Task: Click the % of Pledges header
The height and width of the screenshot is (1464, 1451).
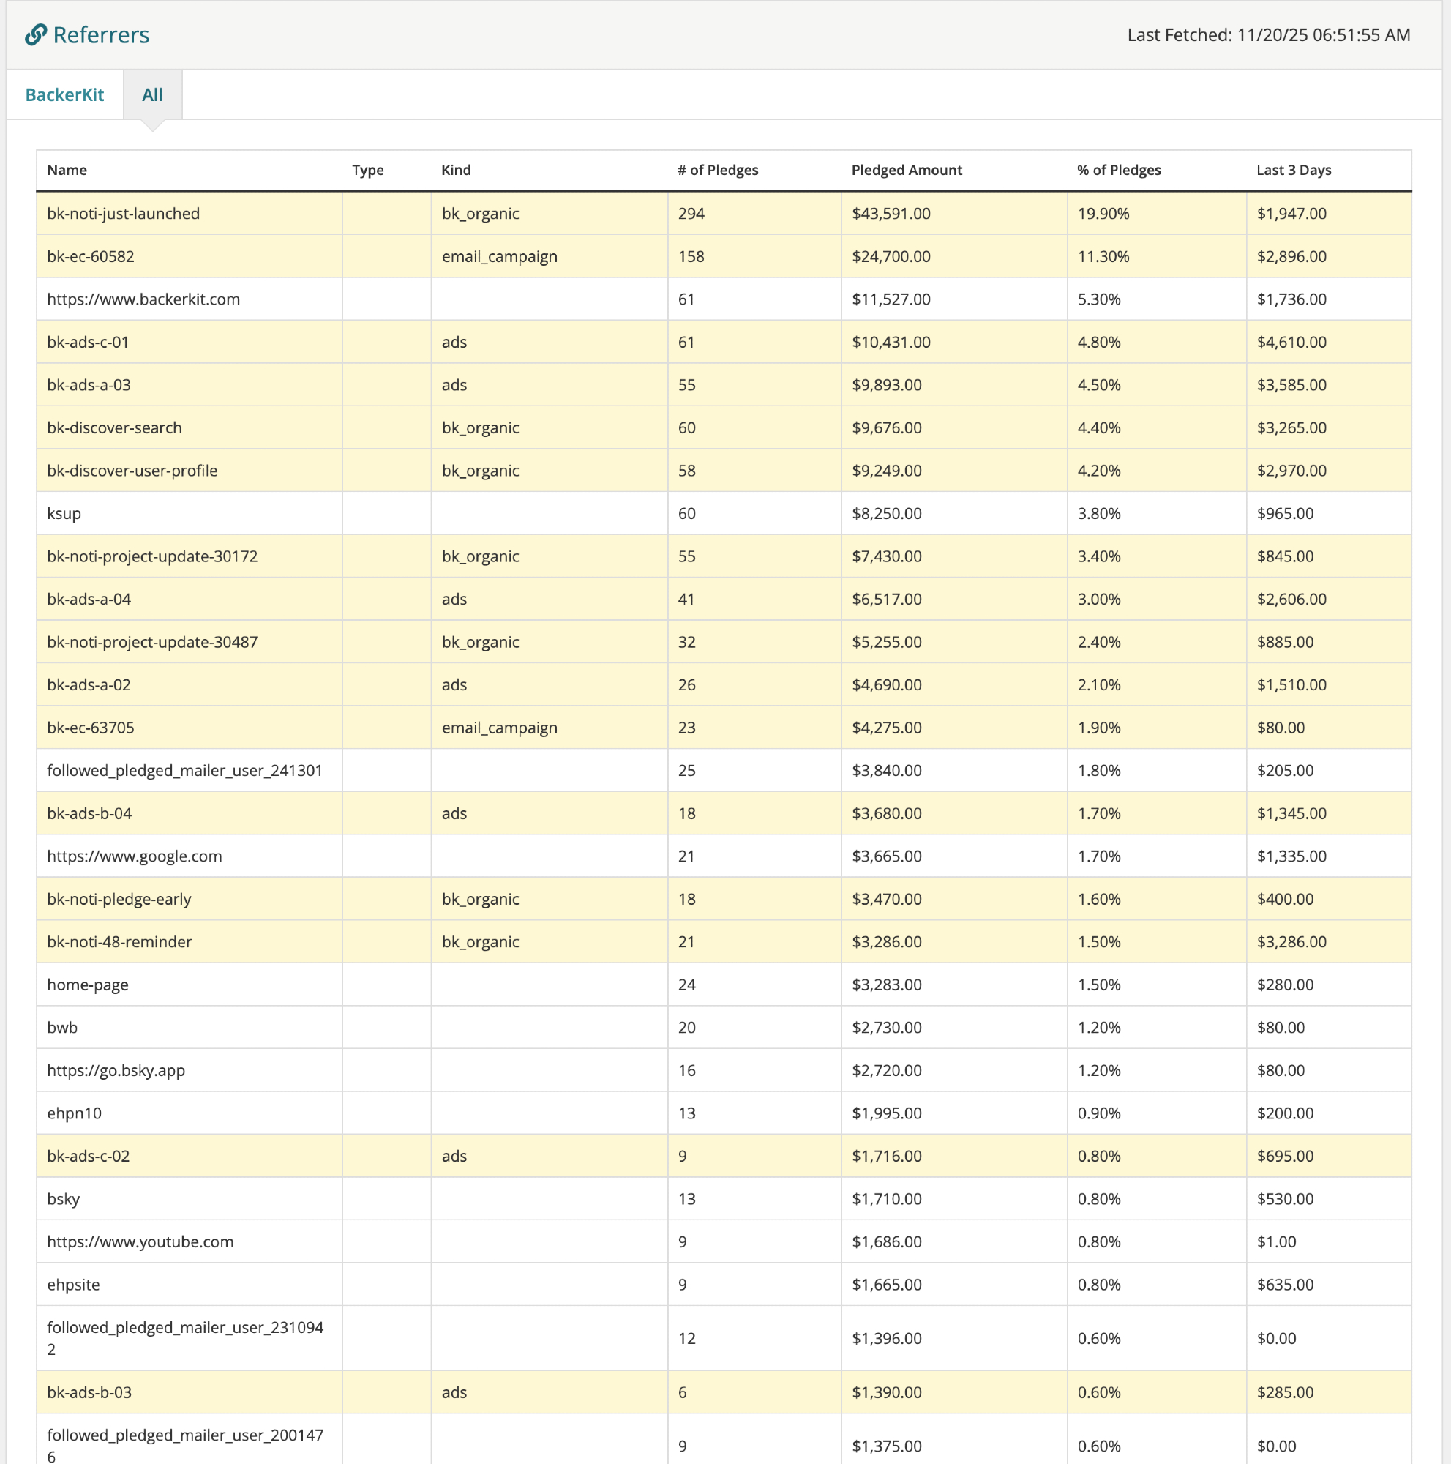Action: pos(1118,170)
